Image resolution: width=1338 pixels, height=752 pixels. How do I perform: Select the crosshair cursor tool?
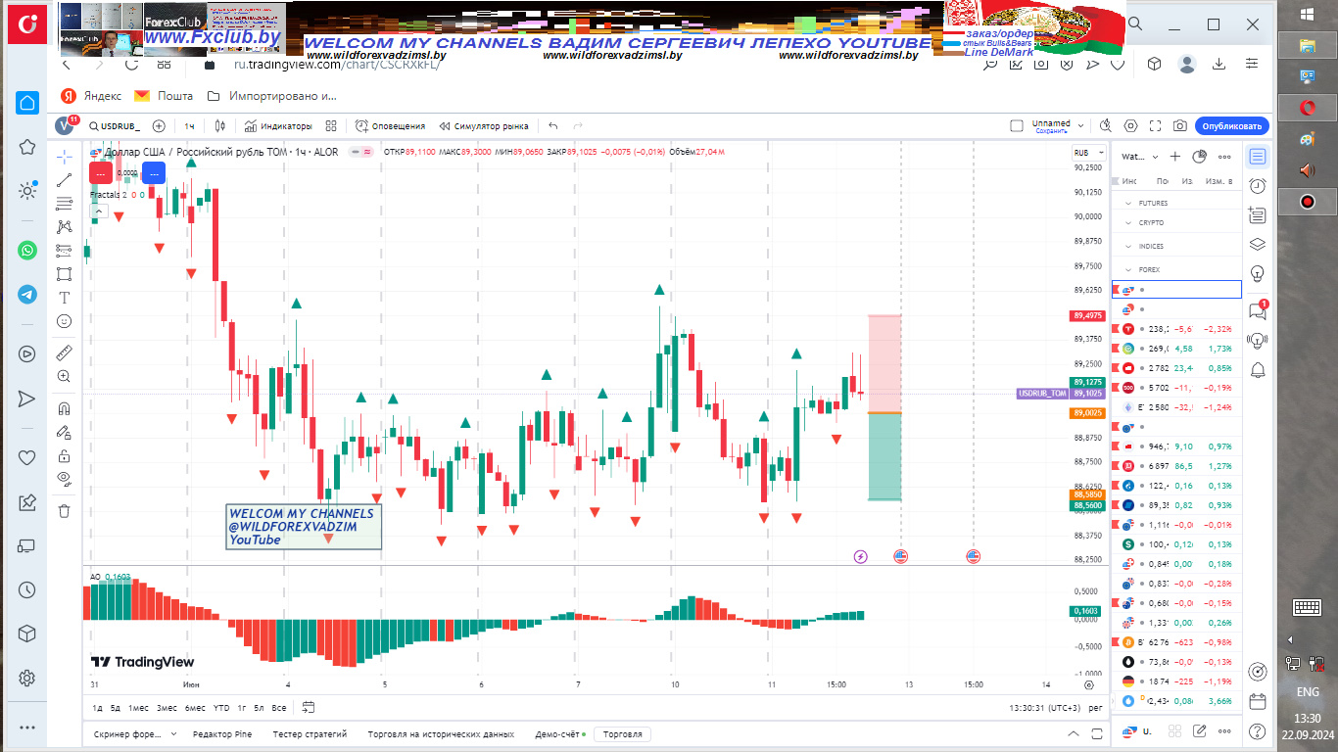click(x=64, y=156)
